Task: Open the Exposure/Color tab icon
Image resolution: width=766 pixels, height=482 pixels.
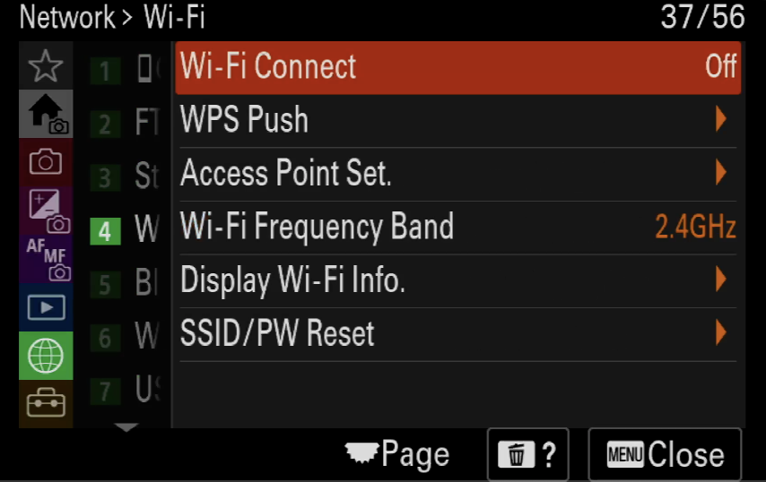Action: (46, 211)
